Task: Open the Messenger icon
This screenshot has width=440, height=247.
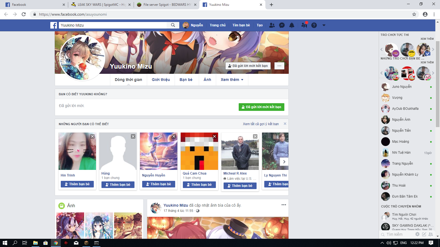Action: pos(282,25)
